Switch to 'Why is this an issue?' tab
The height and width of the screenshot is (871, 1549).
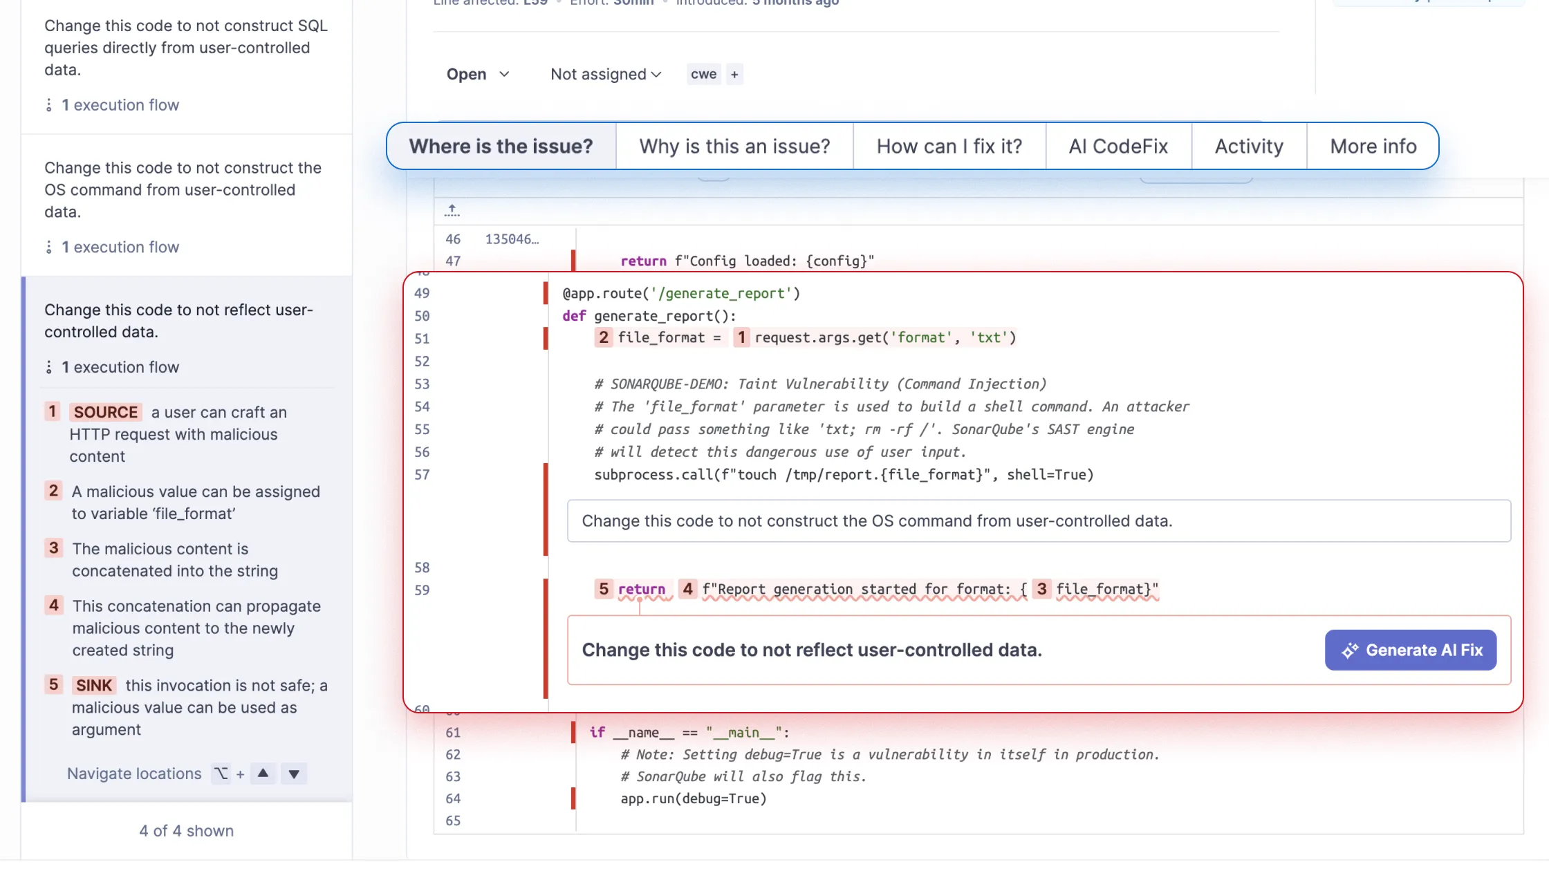(734, 147)
